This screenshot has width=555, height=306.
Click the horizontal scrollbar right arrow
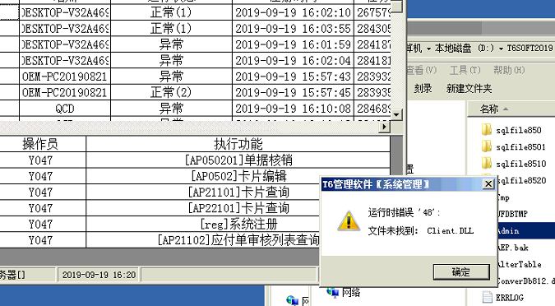(385, 127)
